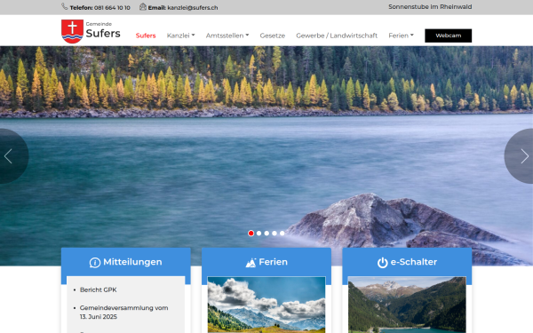Viewport: 533px width, 333px height.
Task: Expand the Amtsstellen dropdown menu
Action: click(227, 36)
